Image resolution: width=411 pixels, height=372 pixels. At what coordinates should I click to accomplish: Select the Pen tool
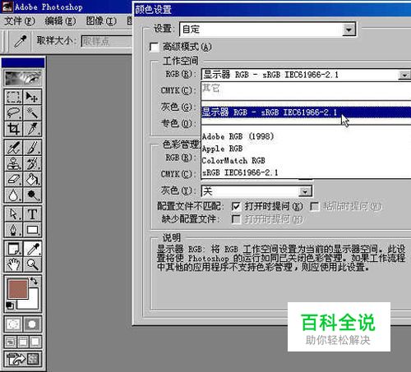click(13, 230)
